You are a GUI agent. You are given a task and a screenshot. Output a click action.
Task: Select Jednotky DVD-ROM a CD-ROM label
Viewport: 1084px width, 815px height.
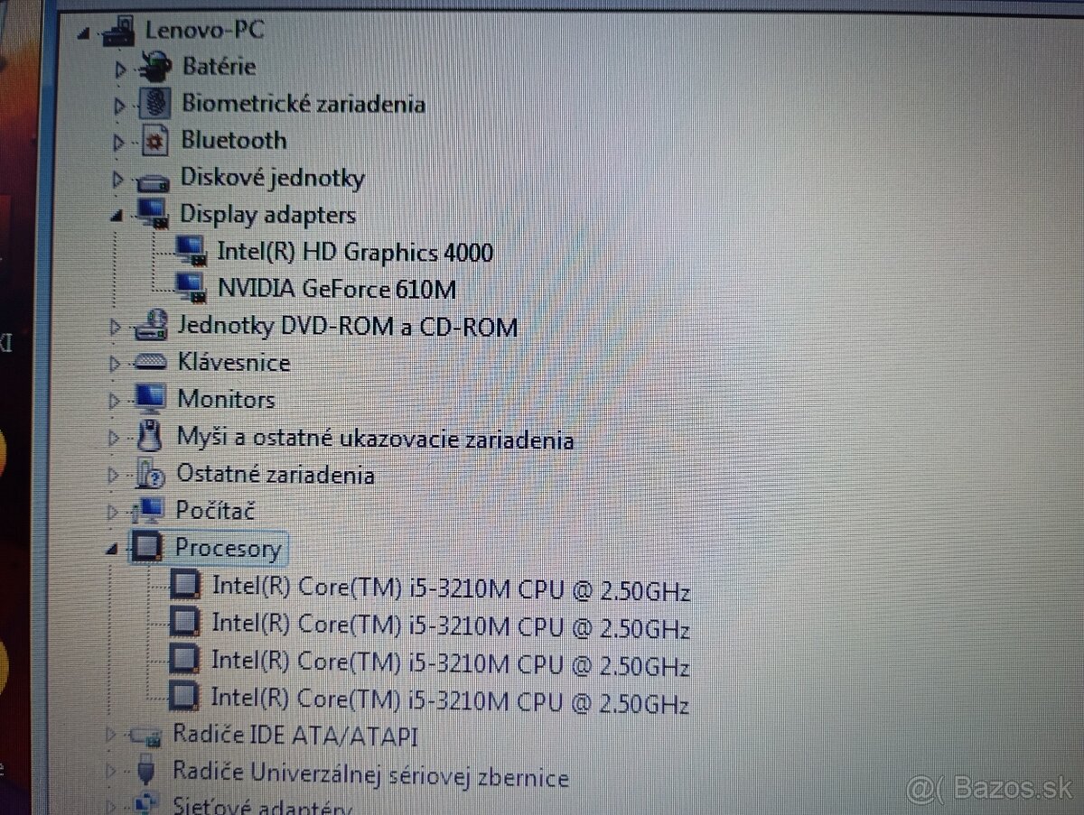348,325
